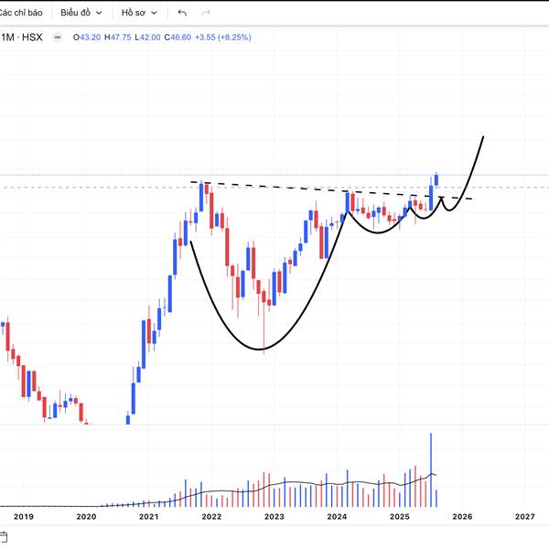Click the undo arrow icon
549x549 pixels.
[182, 13]
